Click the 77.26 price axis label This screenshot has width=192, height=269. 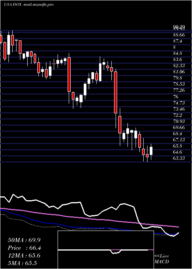tap(179, 91)
